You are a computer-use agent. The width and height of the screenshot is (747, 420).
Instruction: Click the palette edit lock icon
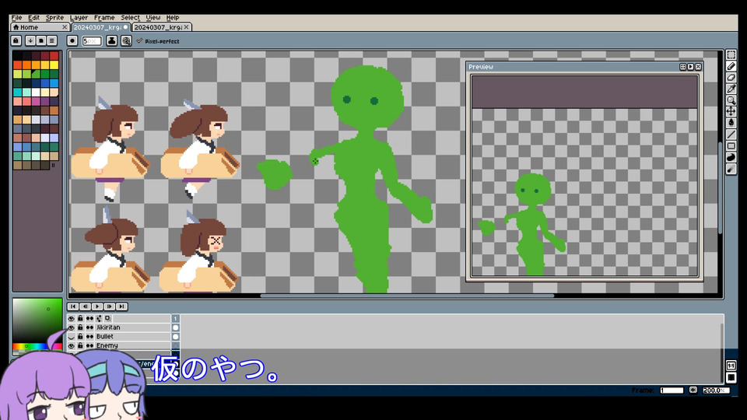point(16,41)
